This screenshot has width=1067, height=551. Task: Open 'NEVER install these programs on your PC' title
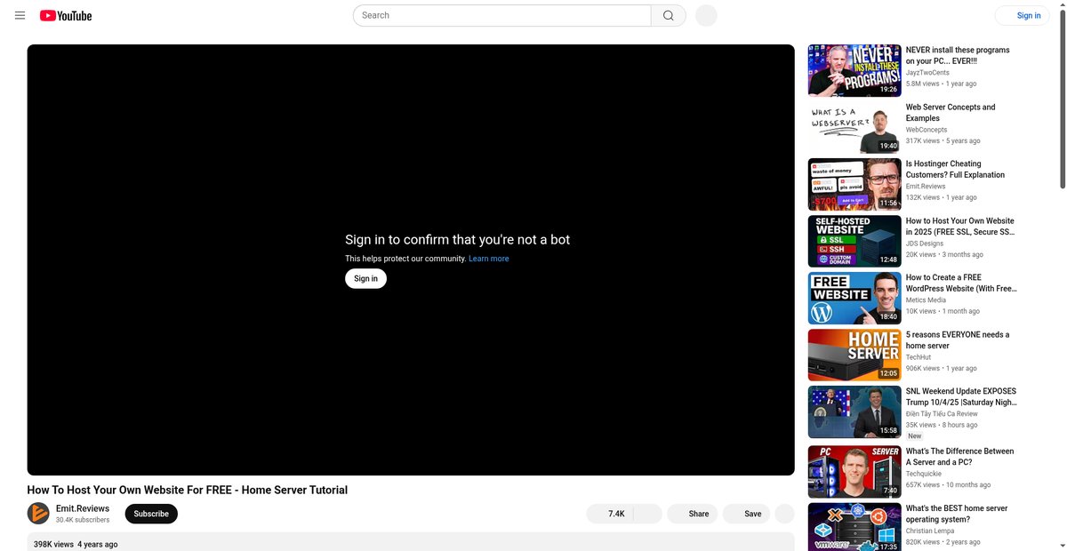[x=958, y=56]
